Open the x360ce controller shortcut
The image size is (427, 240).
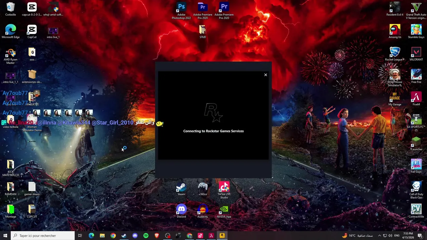click(x=202, y=189)
